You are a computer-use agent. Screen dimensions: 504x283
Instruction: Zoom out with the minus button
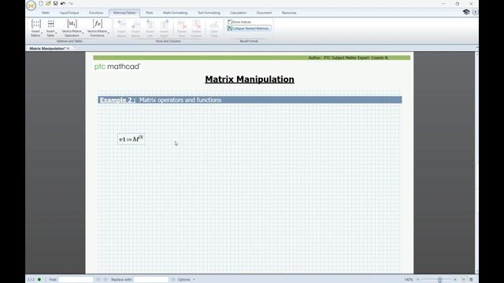coord(418,280)
